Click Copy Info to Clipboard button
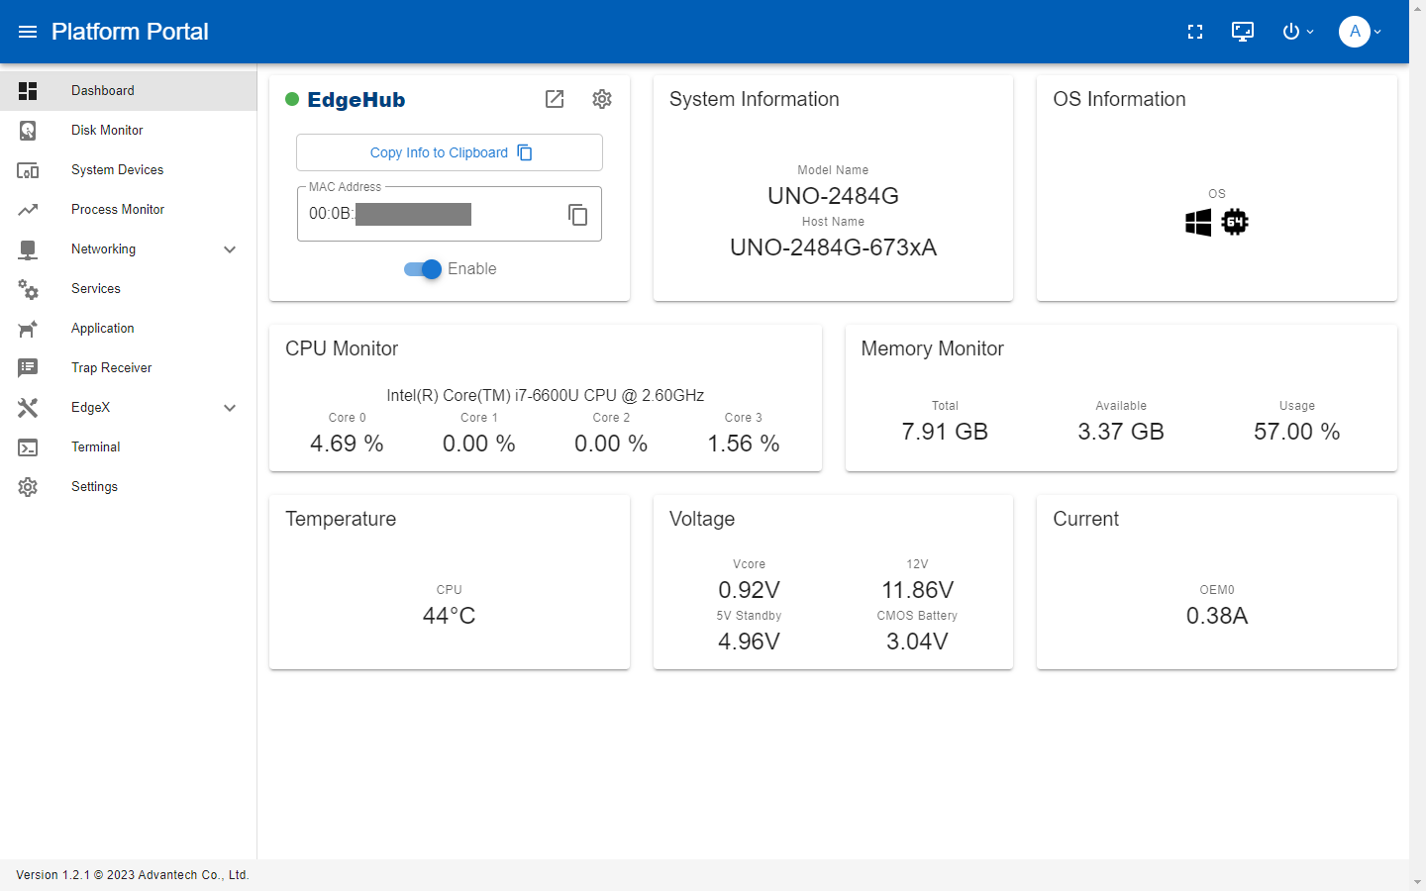 click(450, 152)
